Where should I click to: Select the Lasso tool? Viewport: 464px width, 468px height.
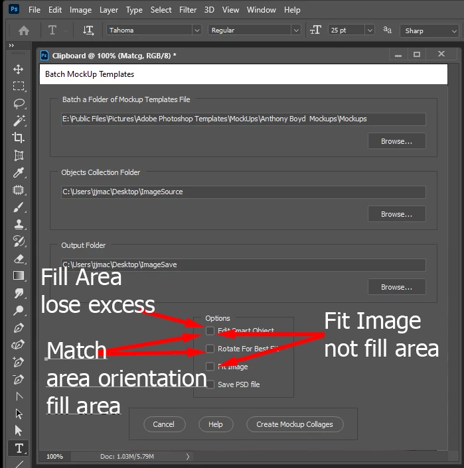(x=19, y=103)
